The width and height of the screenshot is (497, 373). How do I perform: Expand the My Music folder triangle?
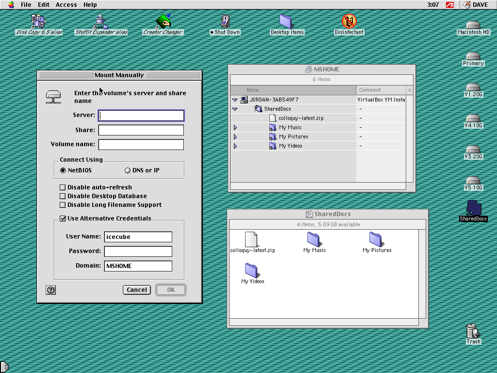[x=235, y=128]
